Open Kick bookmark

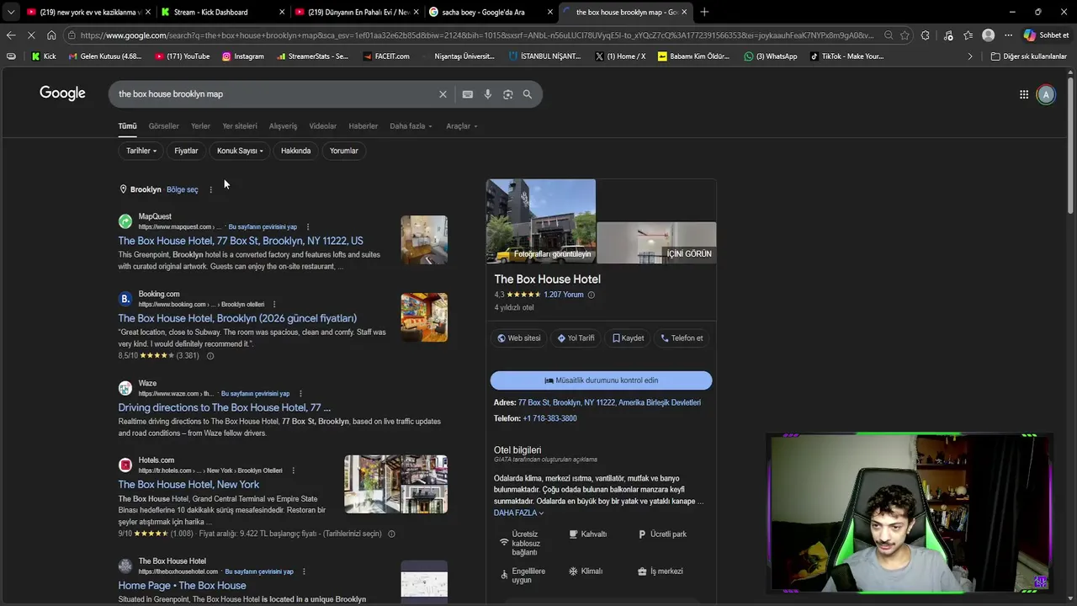pos(43,56)
